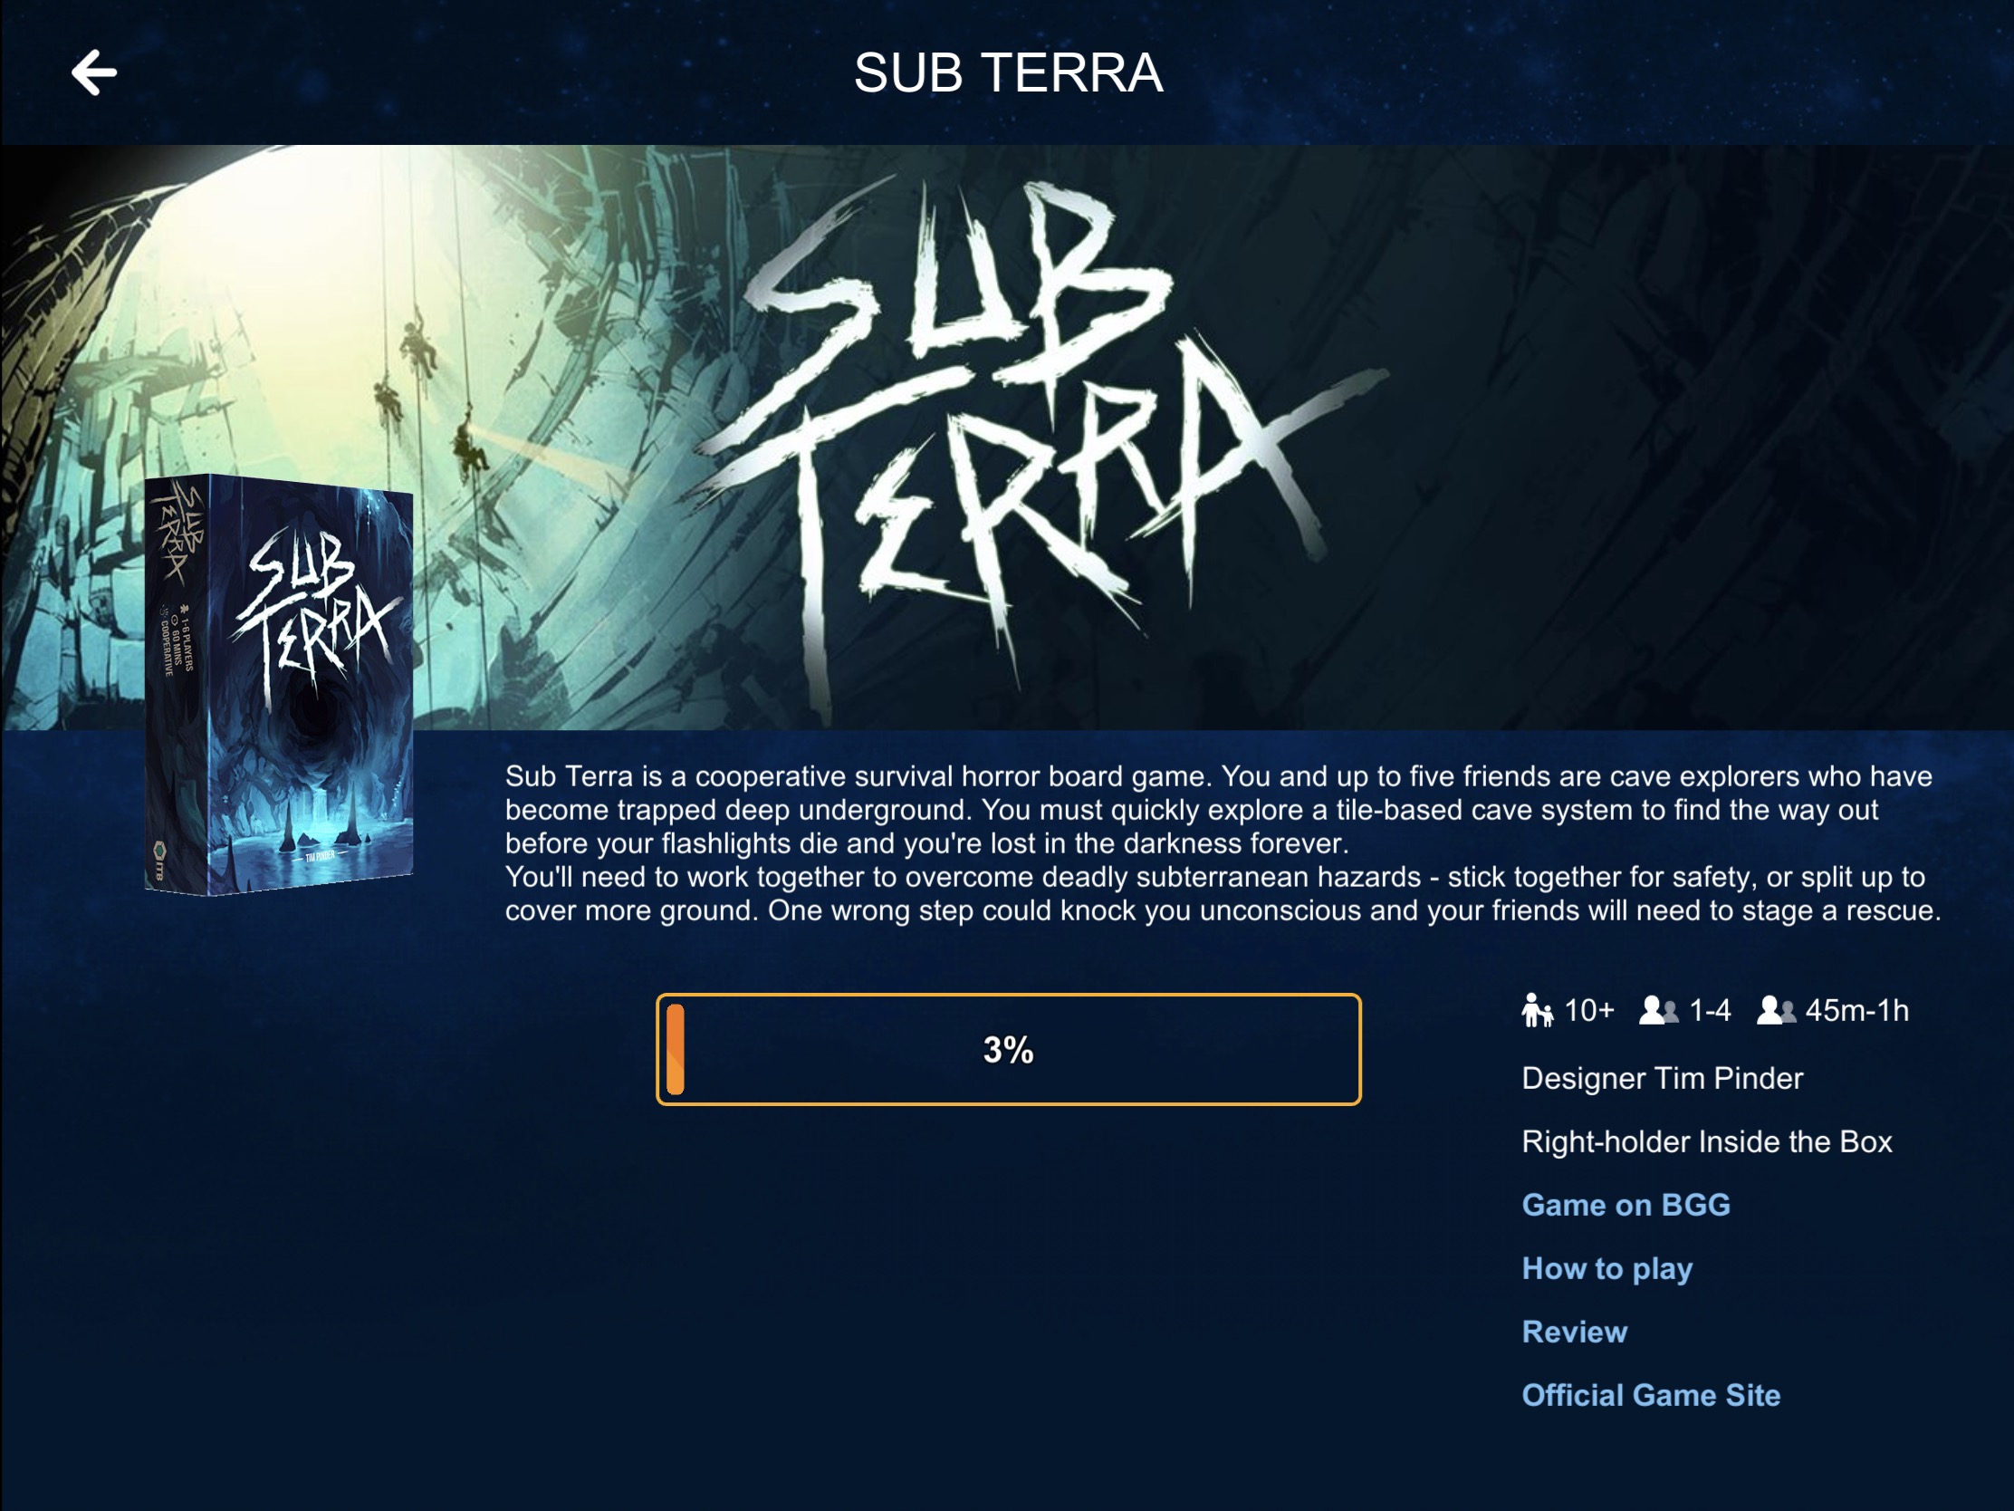Open the How to play link
This screenshot has width=2014, height=1511.
pyautogui.click(x=1607, y=1269)
